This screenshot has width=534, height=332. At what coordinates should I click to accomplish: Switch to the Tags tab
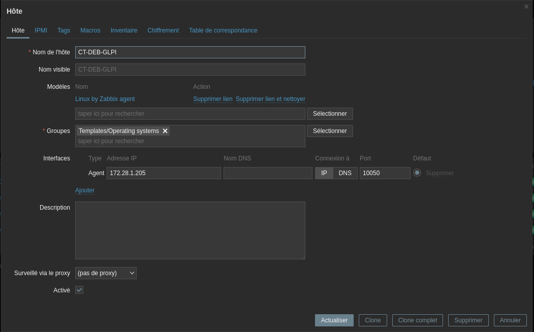64,30
